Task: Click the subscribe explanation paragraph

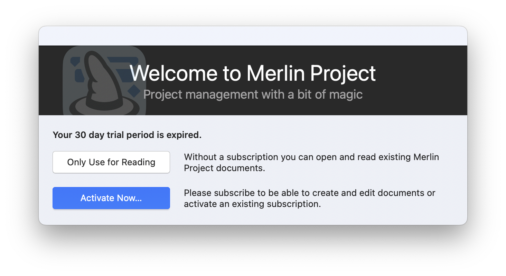Action: click(x=309, y=198)
